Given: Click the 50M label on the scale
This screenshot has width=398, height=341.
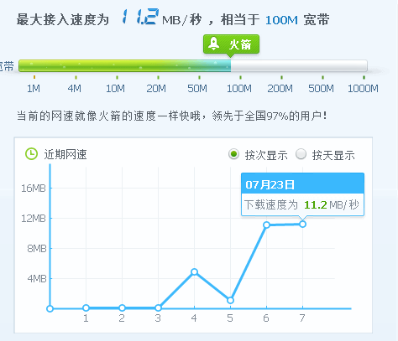Looking at the screenshot, I should [197, 88].
